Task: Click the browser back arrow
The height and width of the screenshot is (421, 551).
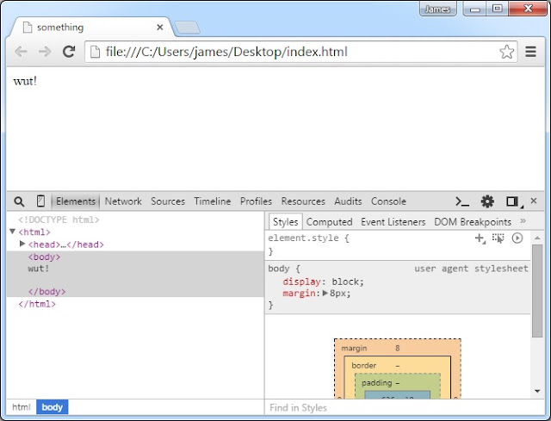Action: coord(21,52)
